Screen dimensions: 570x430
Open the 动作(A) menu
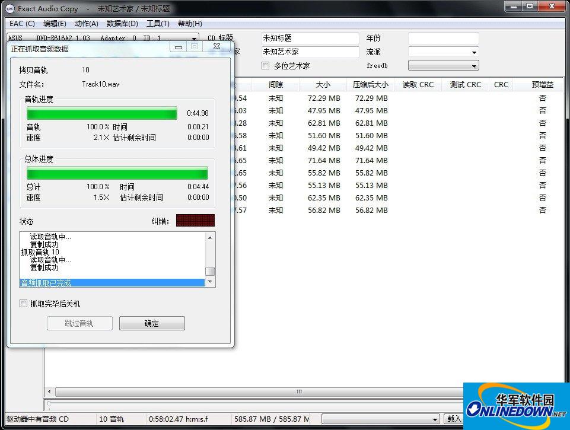pos(87,24)
